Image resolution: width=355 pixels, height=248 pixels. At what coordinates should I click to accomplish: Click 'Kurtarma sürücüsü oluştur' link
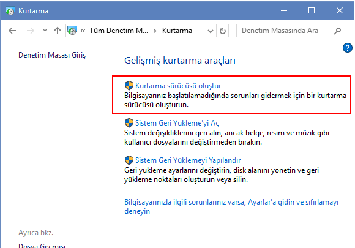[x=178, y=86]
